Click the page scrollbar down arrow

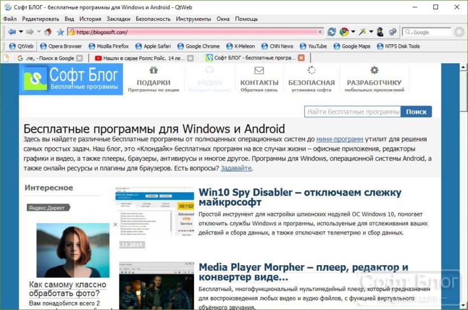click(x=463, y=306)
